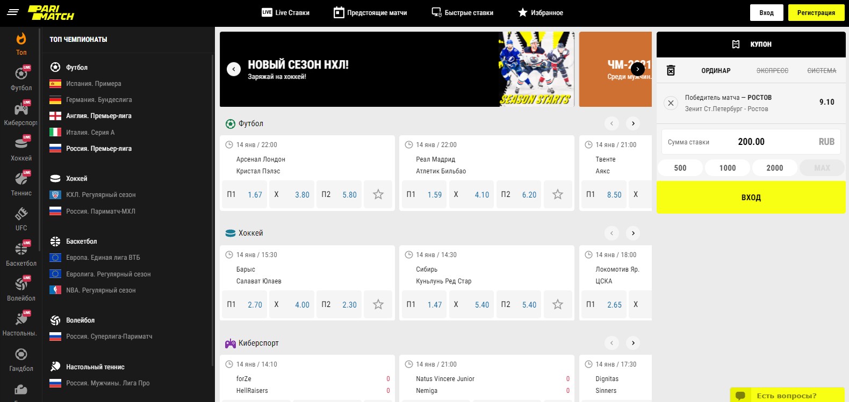Show next Киберспорт matches arrow
Screen dimensions: 849x402
pos(633,343)
